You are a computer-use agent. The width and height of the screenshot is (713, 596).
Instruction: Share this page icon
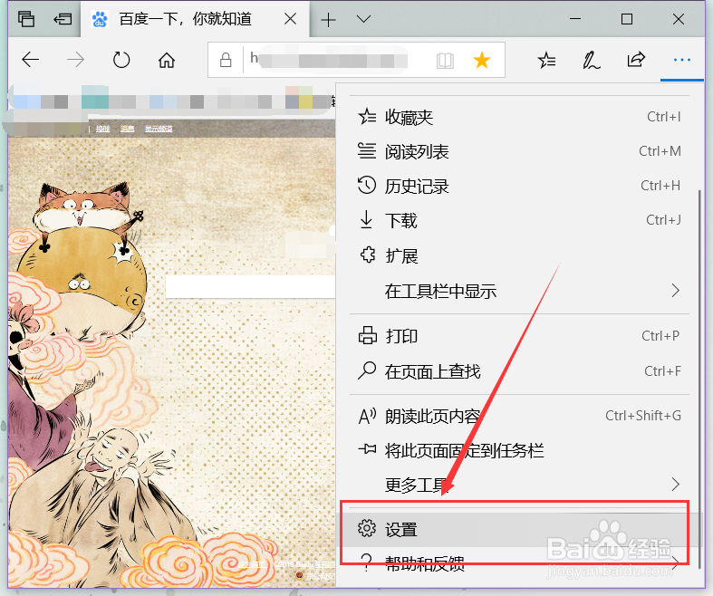tap(636, 60)
